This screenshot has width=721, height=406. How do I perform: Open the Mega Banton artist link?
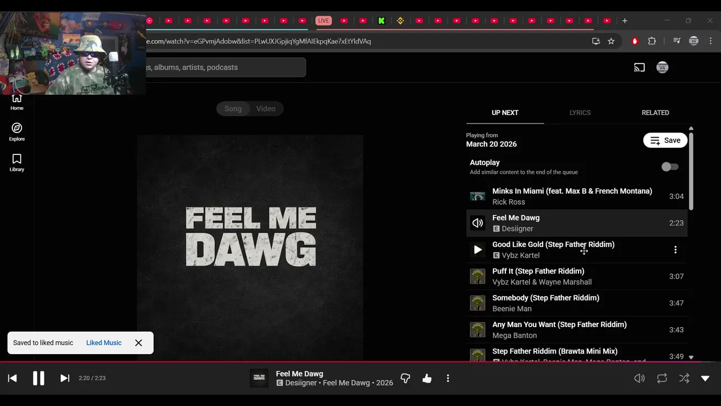514,336
